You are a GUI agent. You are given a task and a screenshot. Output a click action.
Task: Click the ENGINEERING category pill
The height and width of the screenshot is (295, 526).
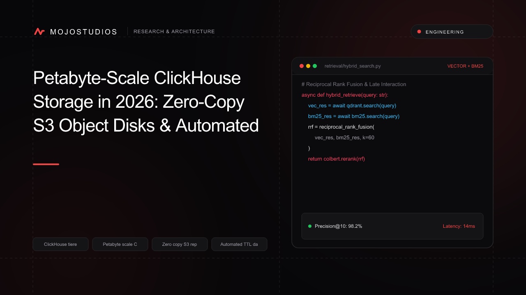[x=452, y=32]
